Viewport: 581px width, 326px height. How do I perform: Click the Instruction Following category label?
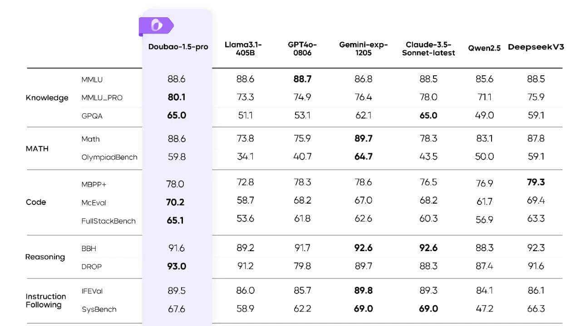click(45, 301)
